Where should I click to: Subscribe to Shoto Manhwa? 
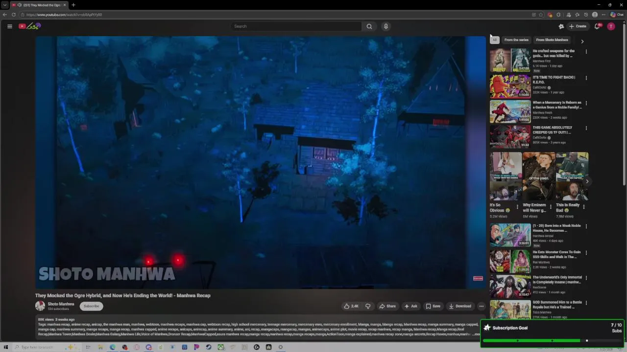click(x=91, y=306)
